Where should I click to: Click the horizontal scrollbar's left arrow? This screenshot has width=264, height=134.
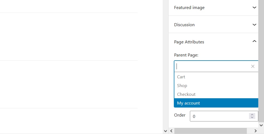click(x=171, y=131)
